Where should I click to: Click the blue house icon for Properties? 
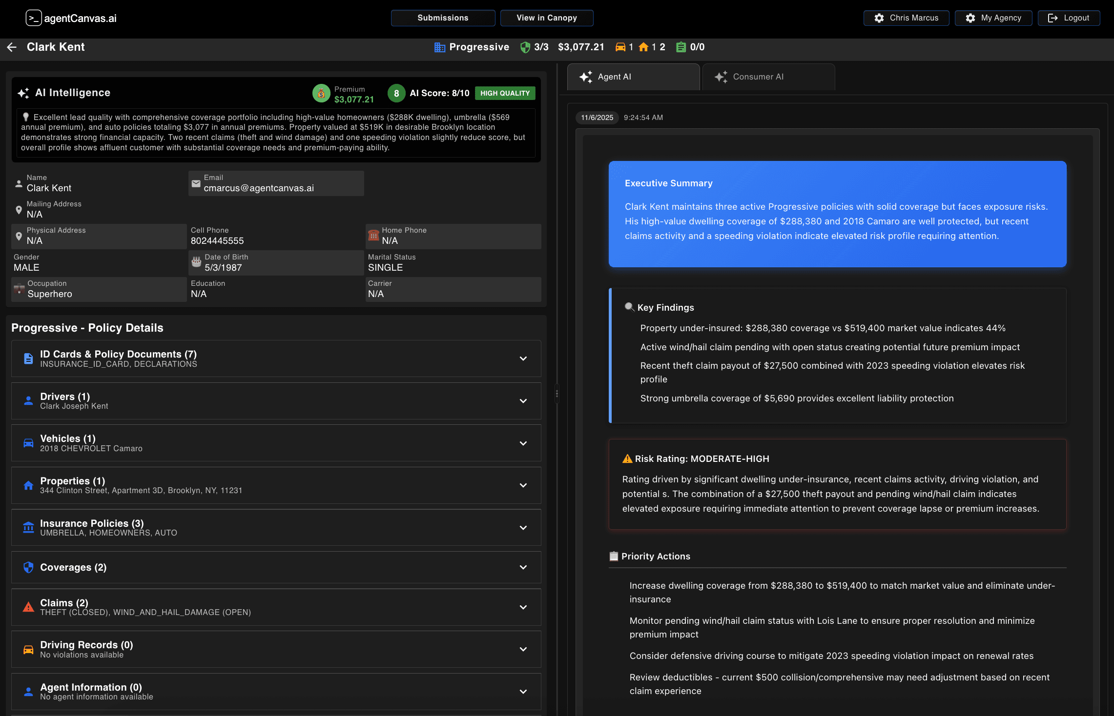click(x=28, y=485)
